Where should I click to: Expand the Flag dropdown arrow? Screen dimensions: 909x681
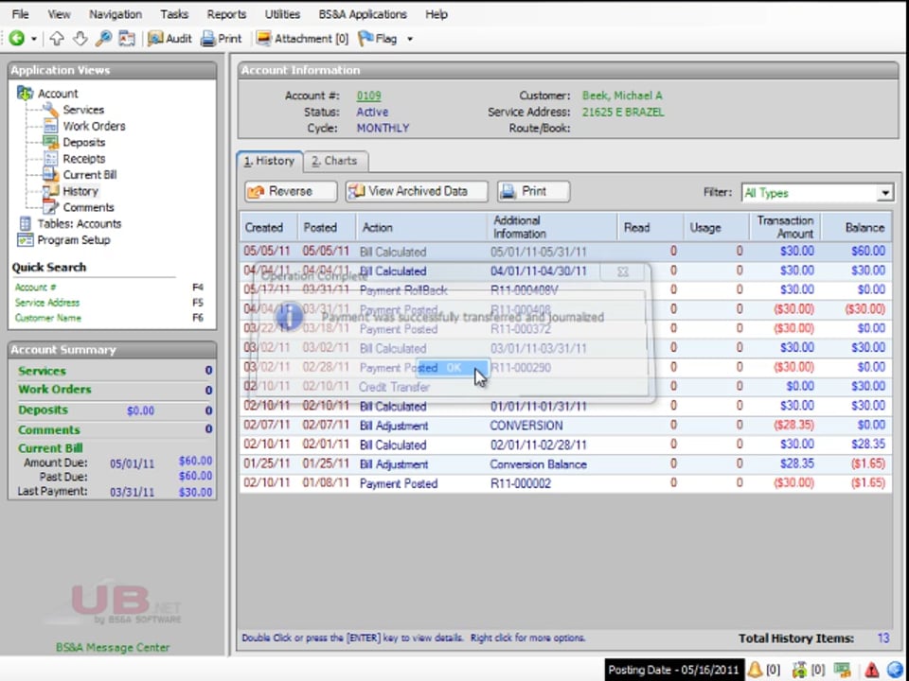pos(410,39)
